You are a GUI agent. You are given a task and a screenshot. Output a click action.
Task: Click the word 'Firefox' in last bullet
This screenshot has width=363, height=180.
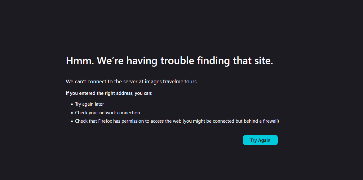(105, 121)
